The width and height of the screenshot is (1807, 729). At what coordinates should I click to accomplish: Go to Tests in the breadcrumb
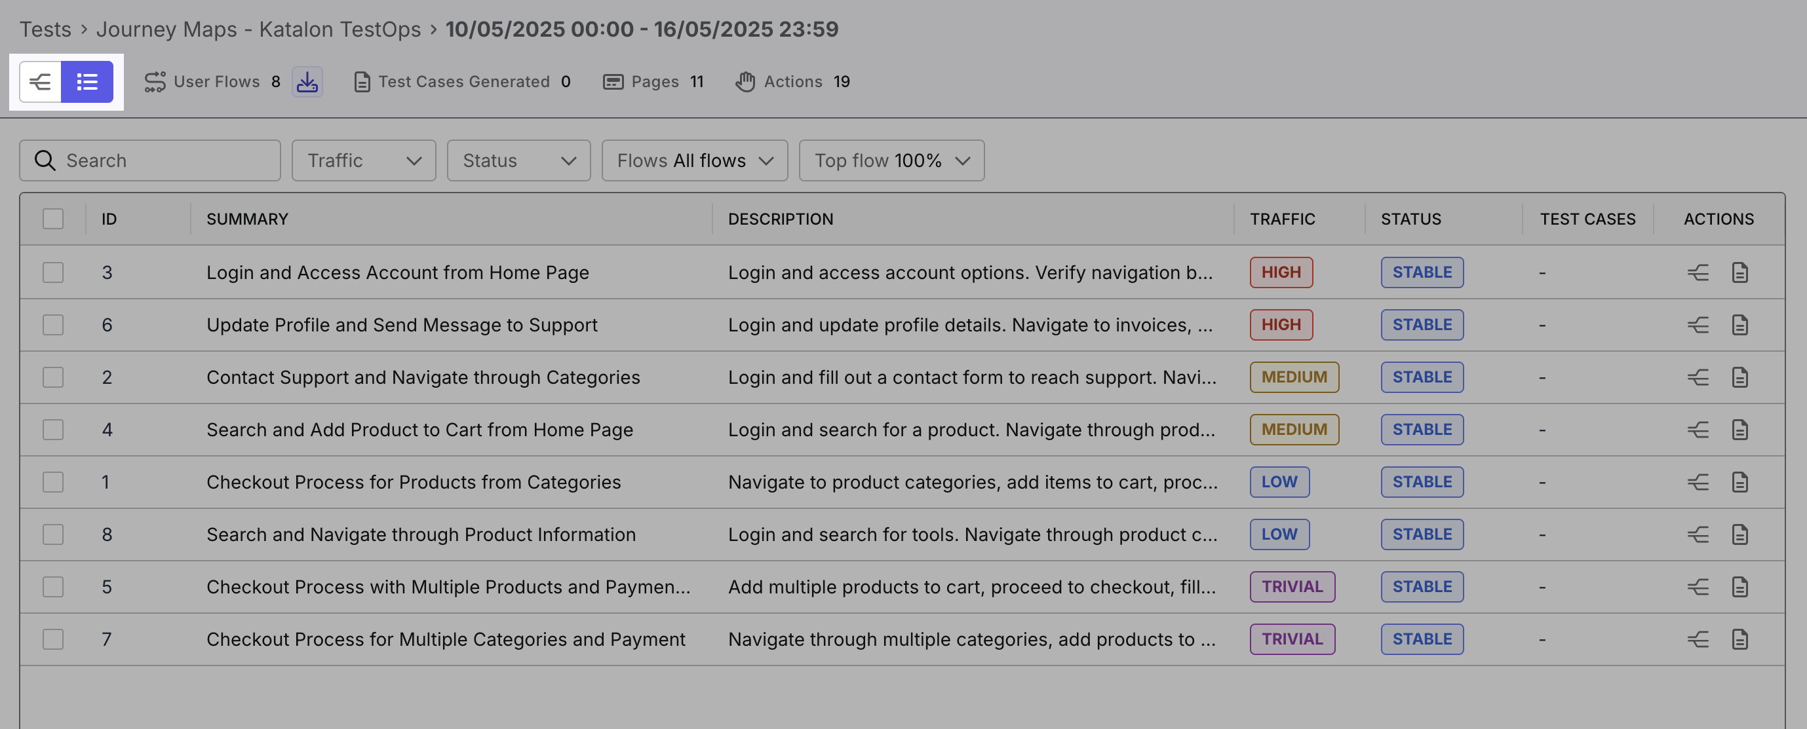click(x=45, y=29)
